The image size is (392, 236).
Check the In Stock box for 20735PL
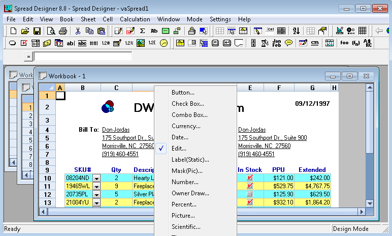click(249, 194)
